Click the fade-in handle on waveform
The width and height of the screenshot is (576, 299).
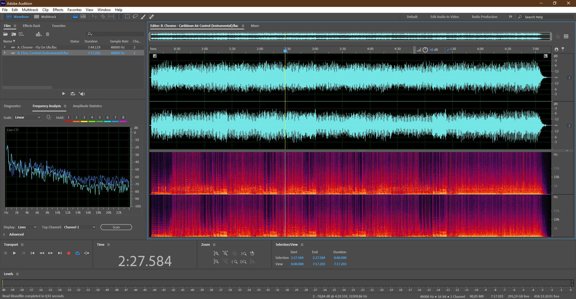coord(155,56)
